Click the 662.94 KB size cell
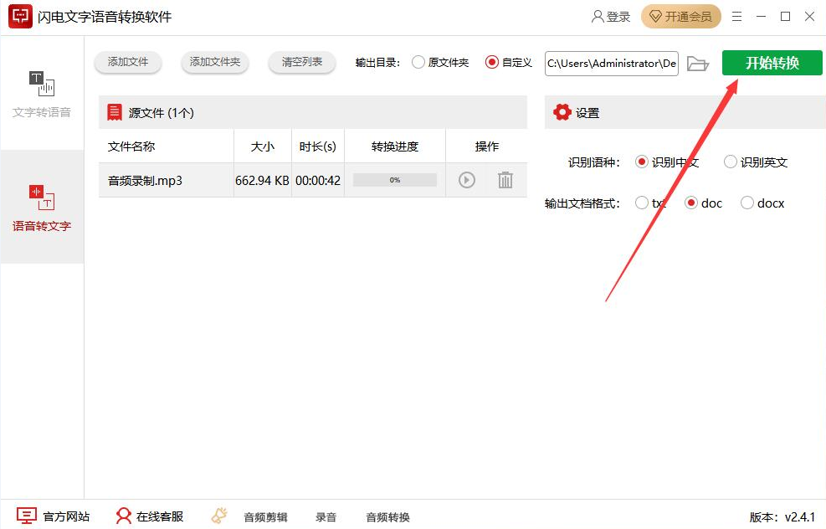This screenshot has height=529, width=826. coord(262,181)
